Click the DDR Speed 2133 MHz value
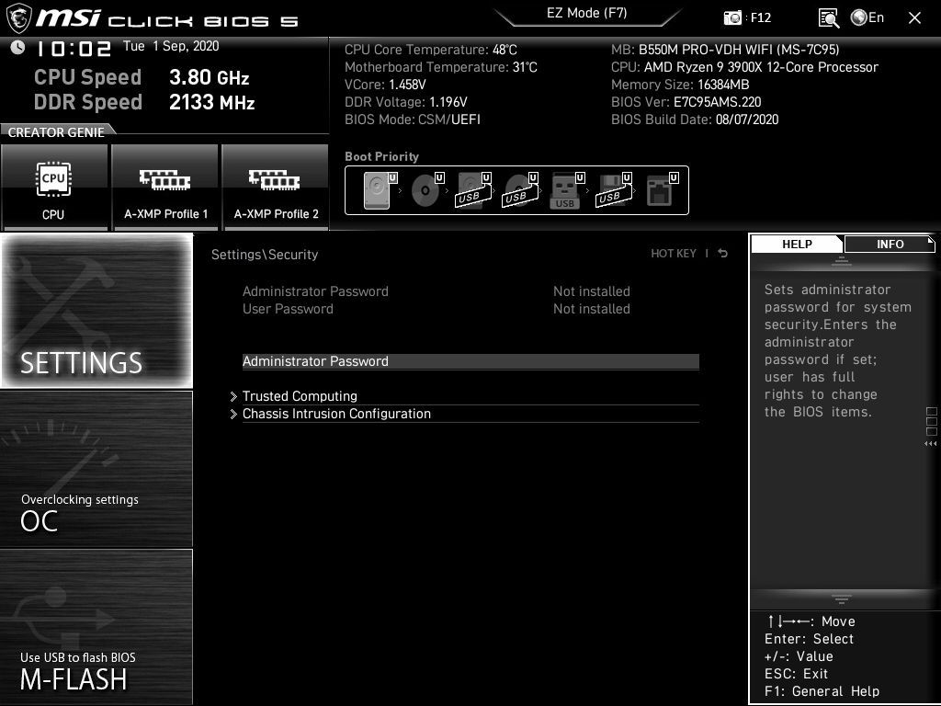941x706 pixels. (212, 102)
